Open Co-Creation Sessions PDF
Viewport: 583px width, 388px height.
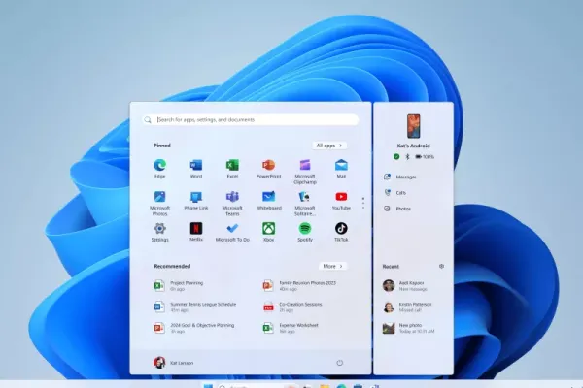click(x=292, y=307)
